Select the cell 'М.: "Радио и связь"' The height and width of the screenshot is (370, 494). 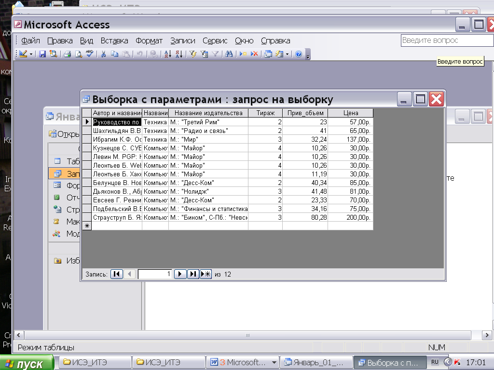point(208,131)
